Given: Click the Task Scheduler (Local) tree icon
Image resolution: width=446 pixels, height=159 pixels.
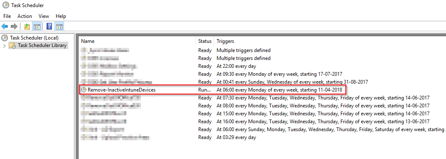Looking at the screenshot, I should (x=5, y=37).
